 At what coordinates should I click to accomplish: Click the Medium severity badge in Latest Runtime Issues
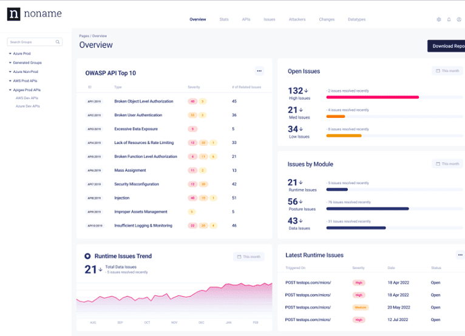point(361,307)
